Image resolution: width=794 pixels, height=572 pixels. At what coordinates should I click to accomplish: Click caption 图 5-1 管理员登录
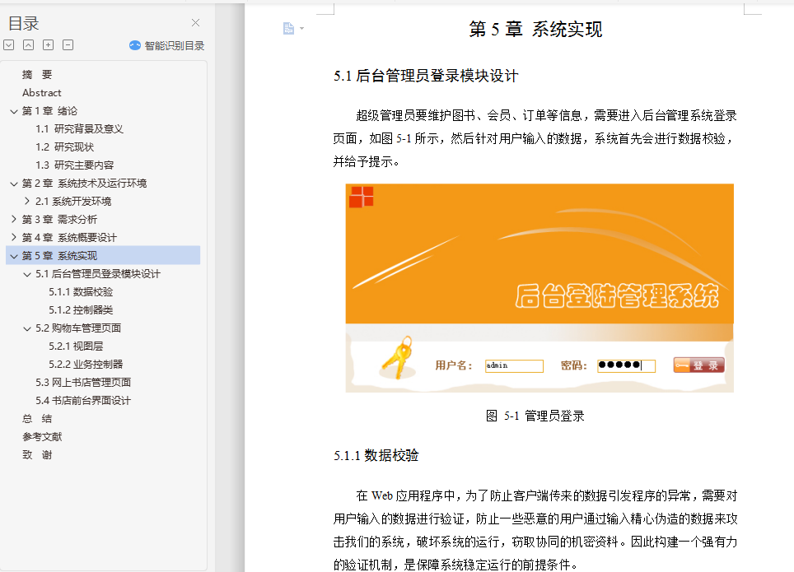click(x=535, y=416)
